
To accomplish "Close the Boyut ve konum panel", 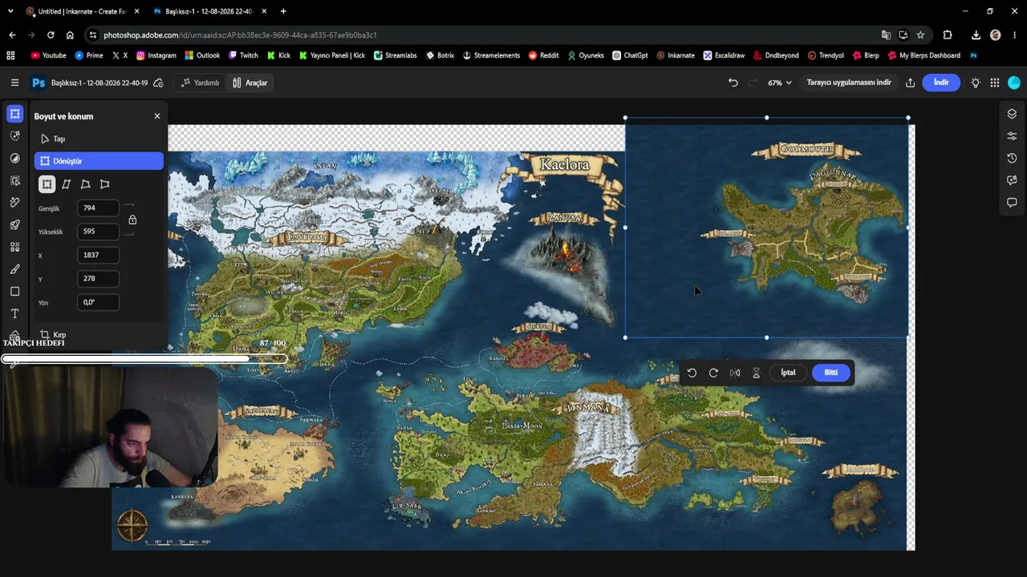I will coord(157,116).
